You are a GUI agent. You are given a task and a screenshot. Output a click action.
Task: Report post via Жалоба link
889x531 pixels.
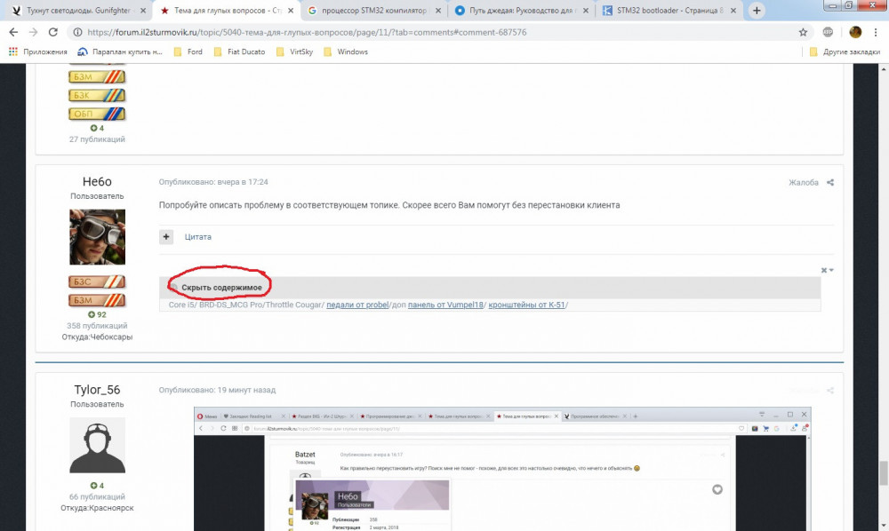803,183
